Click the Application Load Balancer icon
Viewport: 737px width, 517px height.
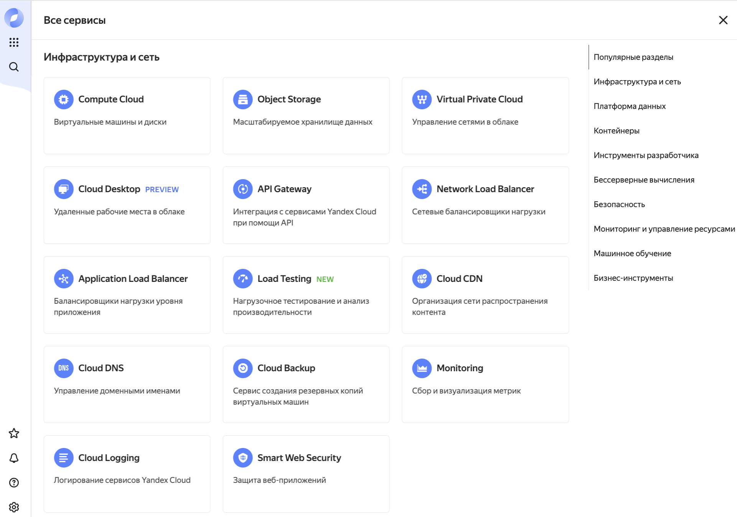pyautogui.click(x=64, y=279)
